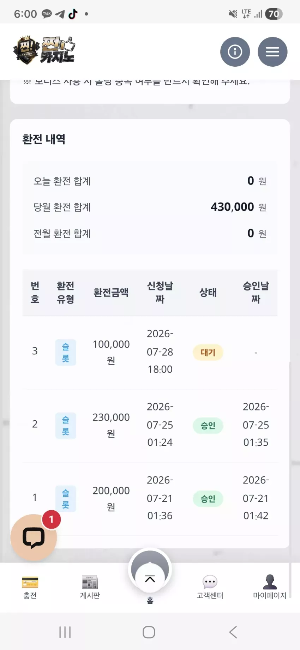Tap the 찐카지노 logo

click(x=44, y=50)
